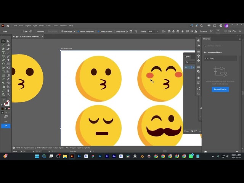
Task: Set paint mode to solid Color
Action: coord(2,109)
